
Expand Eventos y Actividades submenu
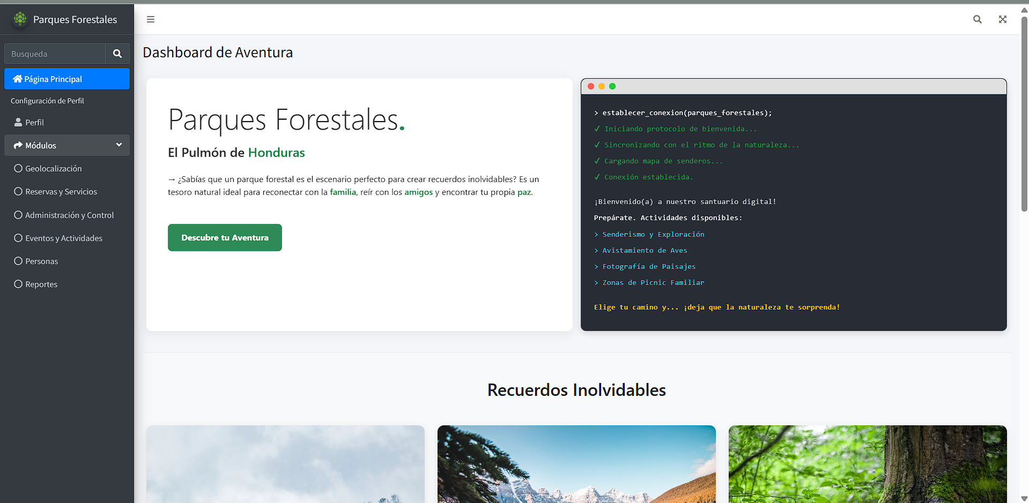tap(63, 238)
